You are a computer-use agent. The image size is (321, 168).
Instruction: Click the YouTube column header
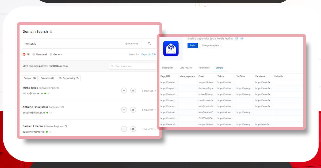pos(241,76)
